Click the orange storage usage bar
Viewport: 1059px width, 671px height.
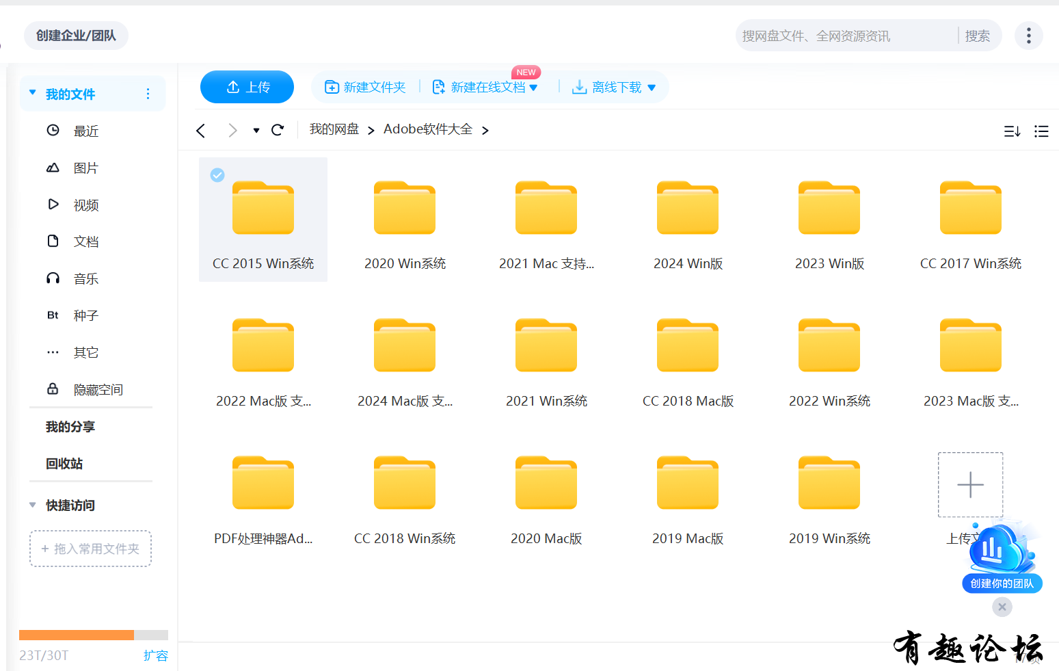click(x=77, y=635)
